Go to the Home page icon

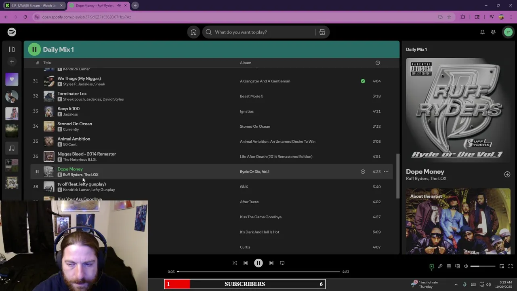click(193, 32)
